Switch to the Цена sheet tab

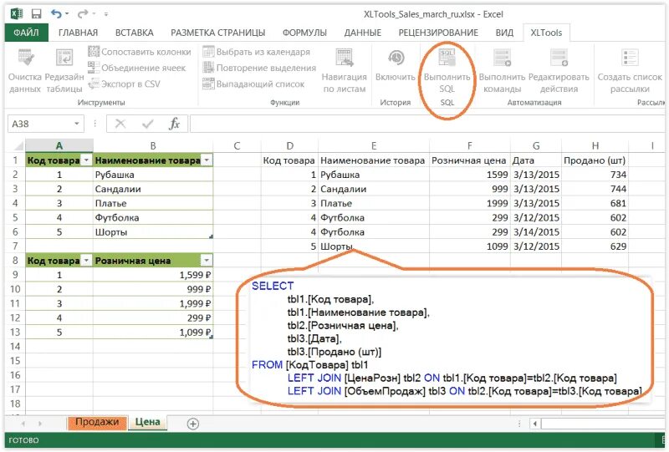(148, 422)
